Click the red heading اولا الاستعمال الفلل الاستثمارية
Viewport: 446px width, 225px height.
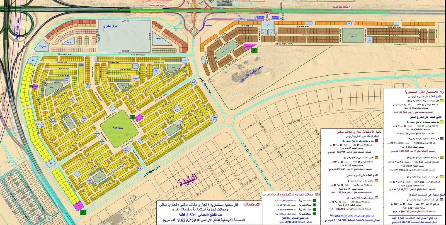424,92
